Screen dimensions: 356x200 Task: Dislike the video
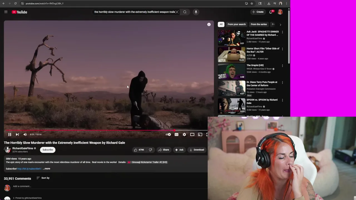150,150
